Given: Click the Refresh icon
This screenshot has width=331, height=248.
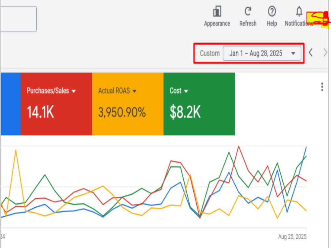Looking at the screenshot, I should 248,11.
